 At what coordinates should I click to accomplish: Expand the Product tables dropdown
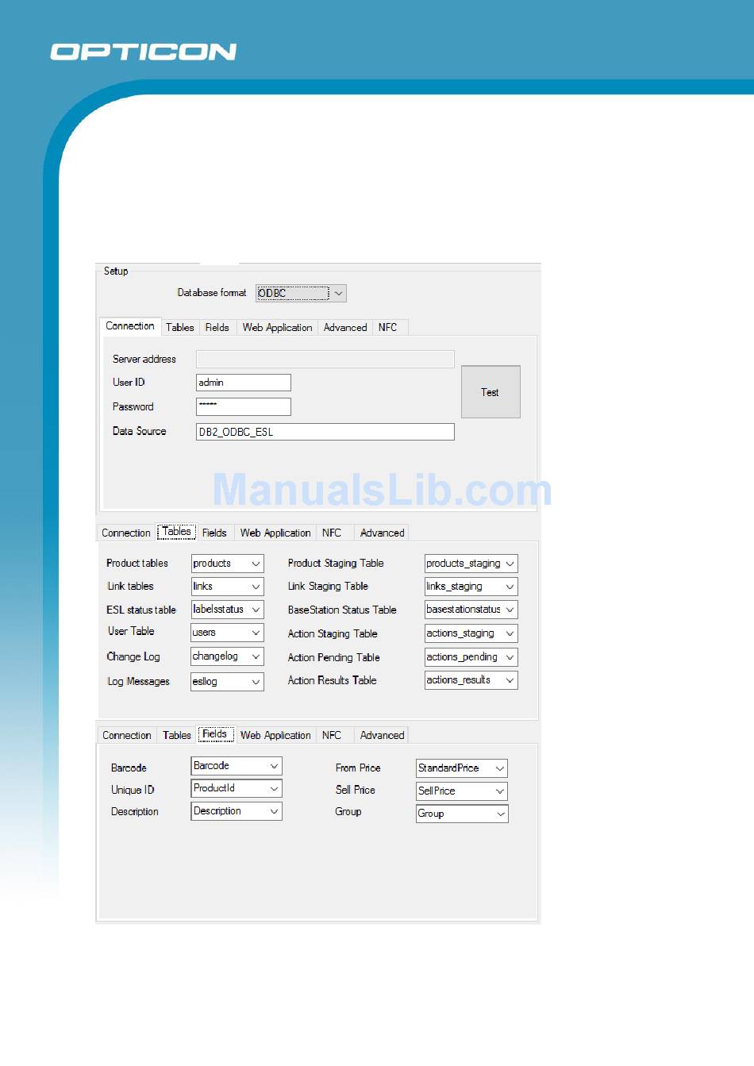click(x=227, y=564)
